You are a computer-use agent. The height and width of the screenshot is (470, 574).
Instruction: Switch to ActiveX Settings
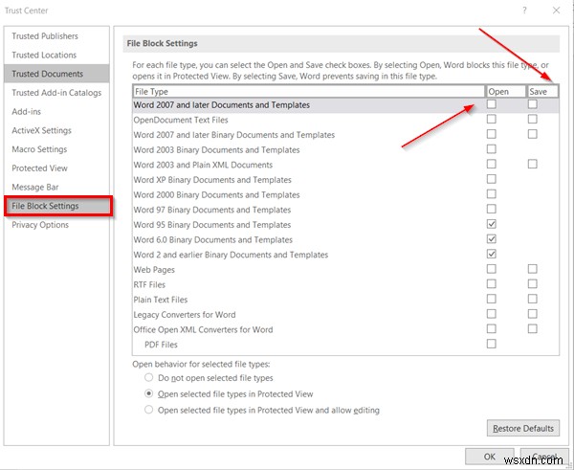coord(41,130)
